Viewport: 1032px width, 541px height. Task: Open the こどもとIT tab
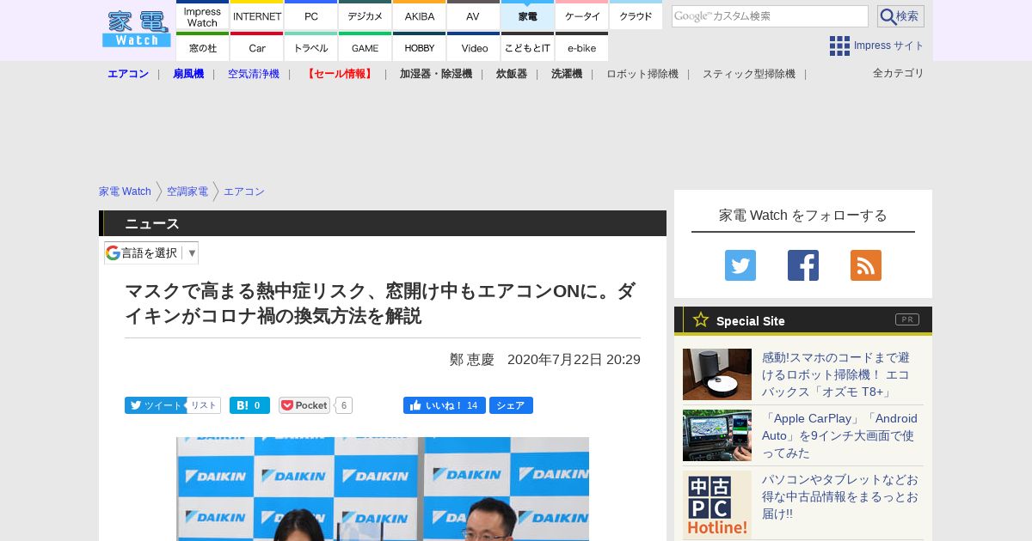[527, 47]
